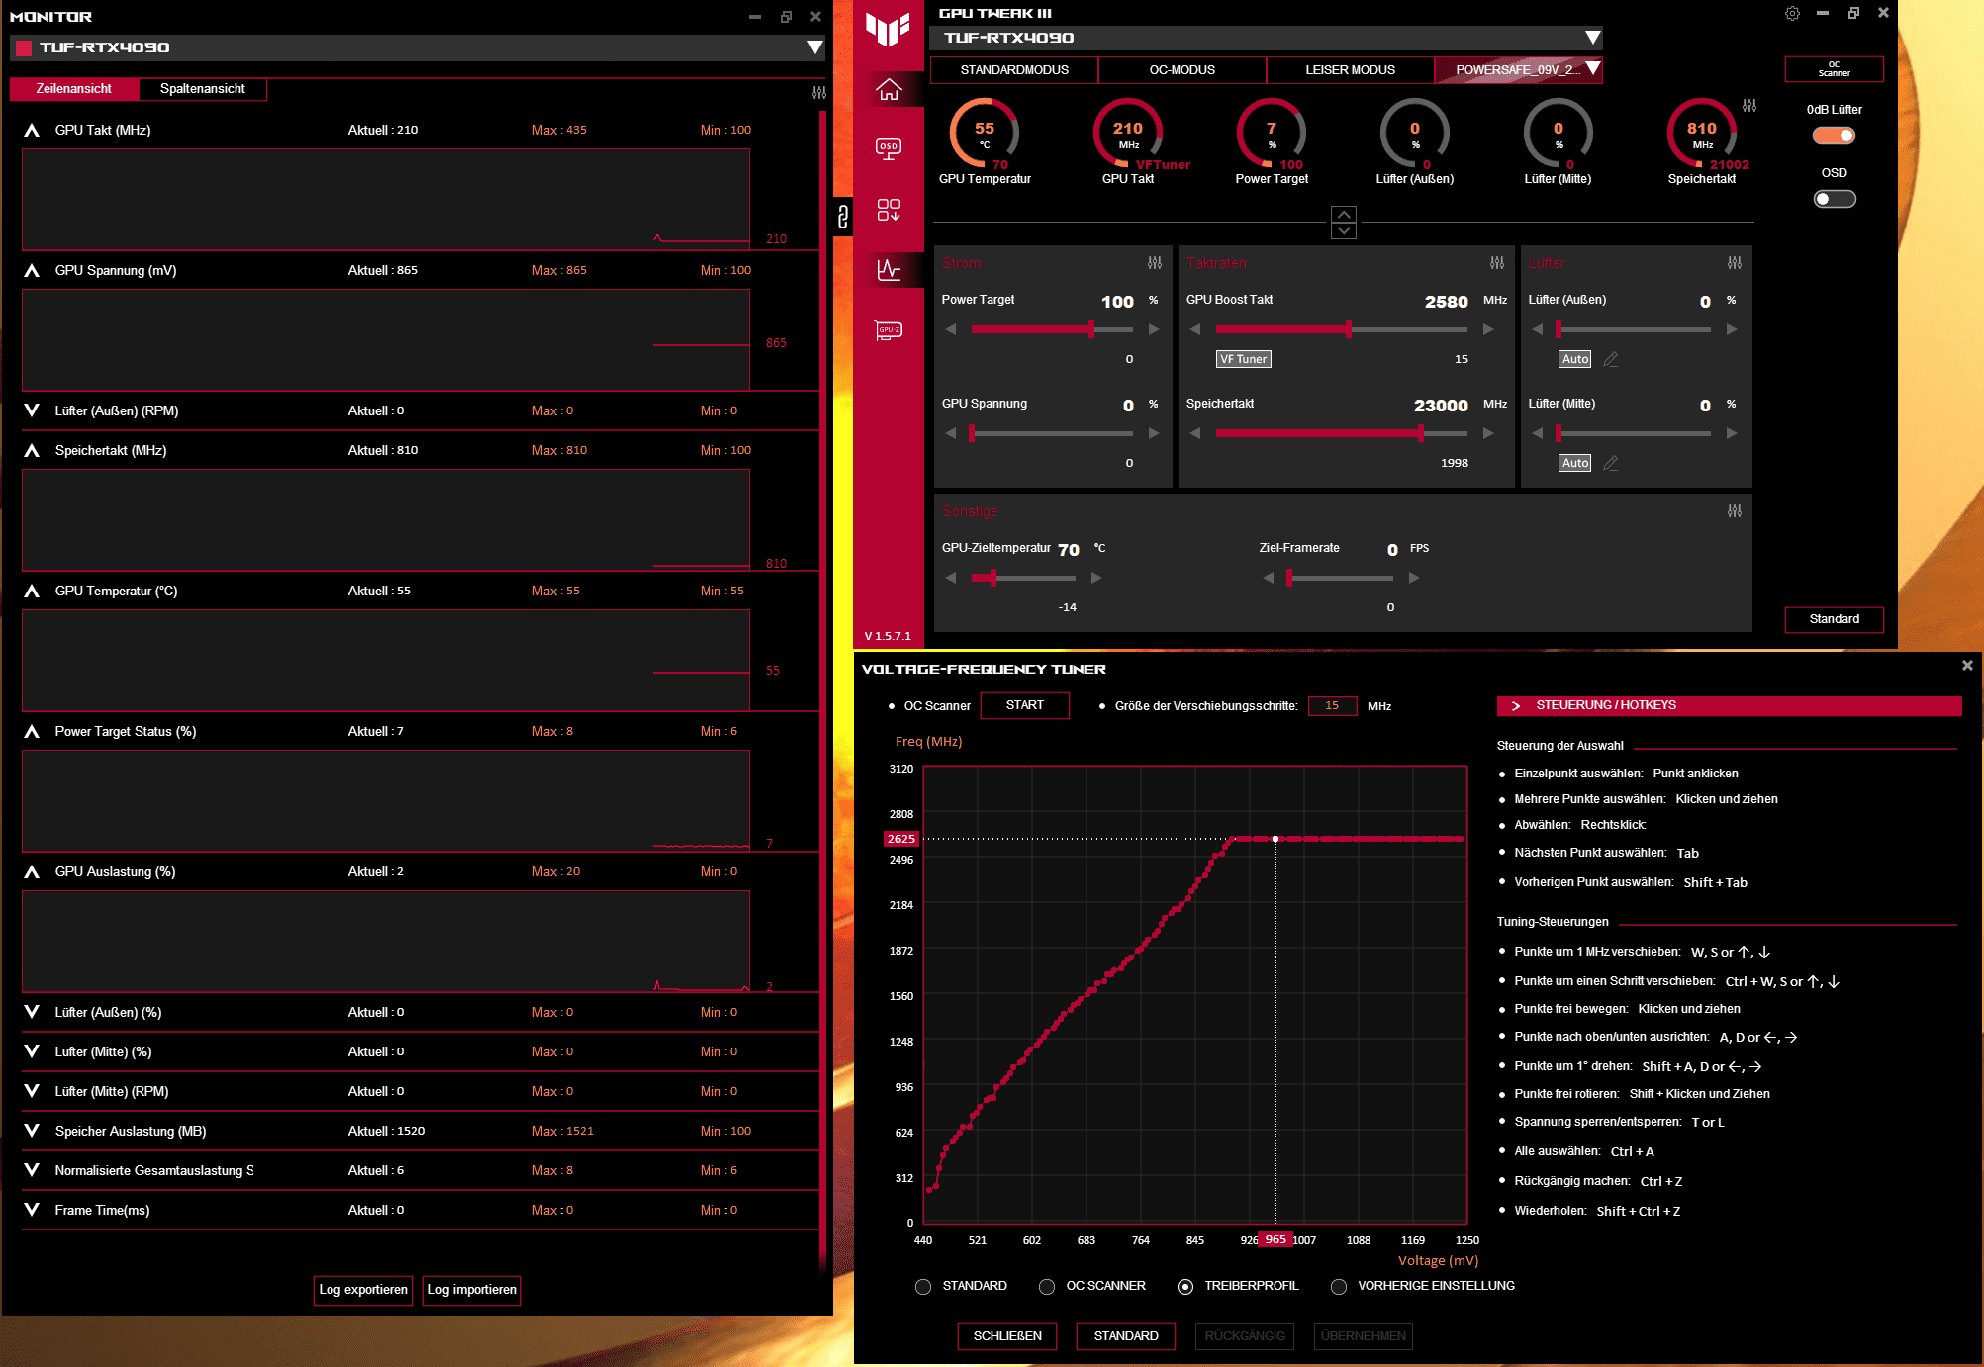1984x1367 pixels.
Task: Increase GPU Spannung with right arrow
Action: click(x=1154, y=433)
